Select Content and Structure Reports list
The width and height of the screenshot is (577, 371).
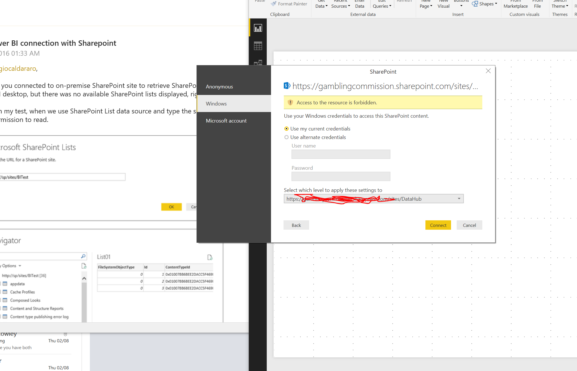(x=37, y=308)
